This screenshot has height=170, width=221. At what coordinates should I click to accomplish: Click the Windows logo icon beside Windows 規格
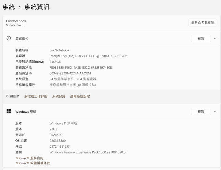tap(9, 111)
